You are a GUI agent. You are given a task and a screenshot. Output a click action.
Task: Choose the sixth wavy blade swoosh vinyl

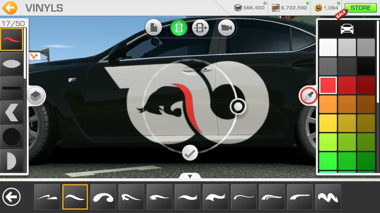[188, 197]
